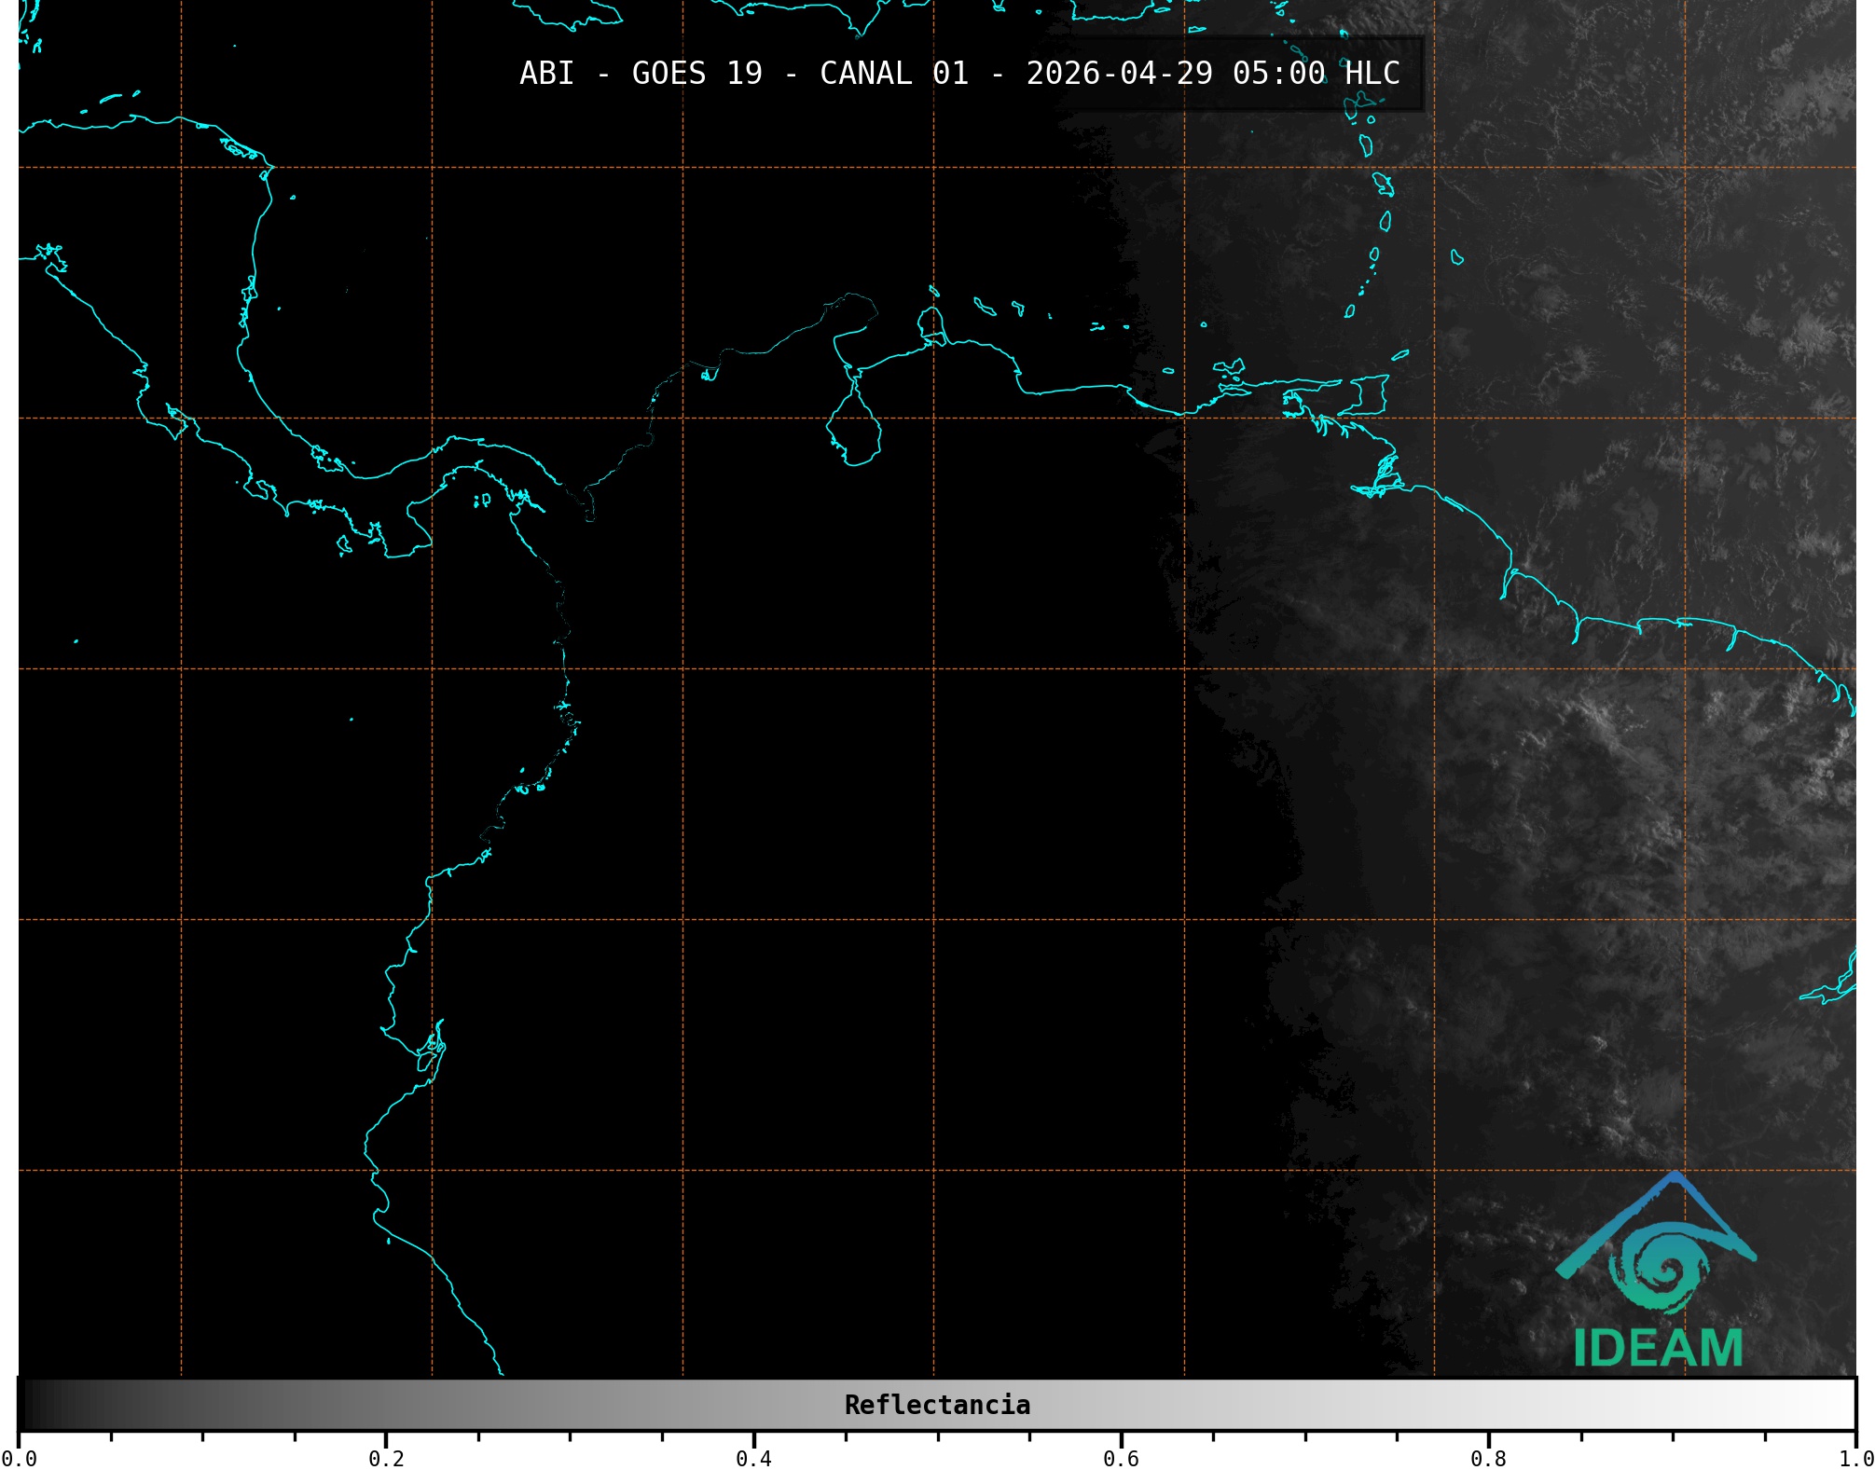Click the 'GOES 19' text in title
The height and width of the screenshot is (1470, 1875).
(x=696, y=74)
